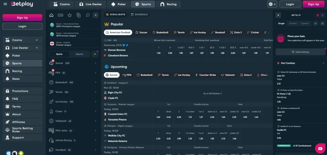This screenshot has width=327, height=155.
Task: Click the Android app download icon
Action: (21, 153)
